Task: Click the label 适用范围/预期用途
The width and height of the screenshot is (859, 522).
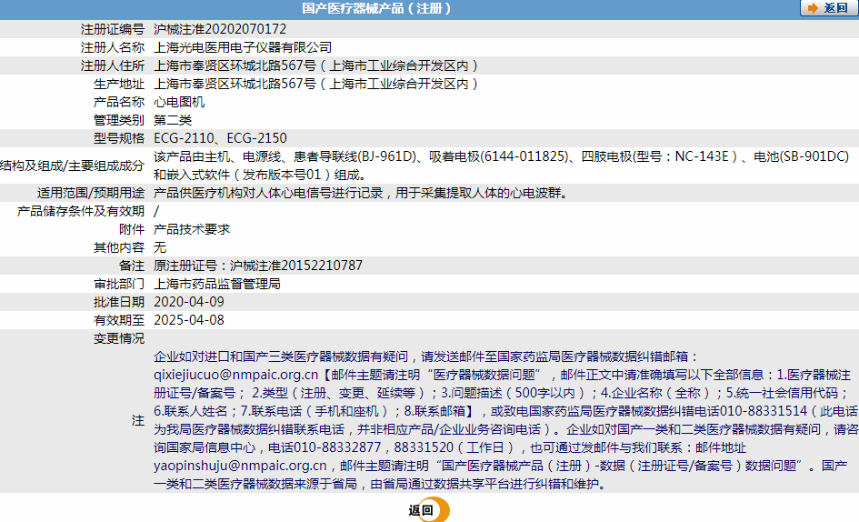Action: click(91, 193)
